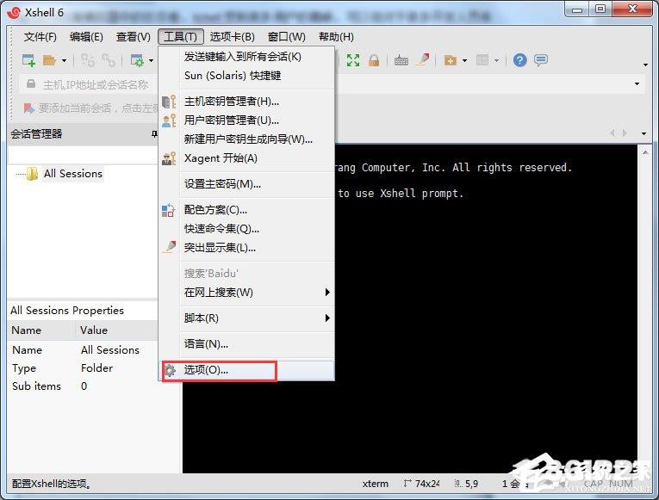Toggle full screen with green arrows icon
This screenshot has height=500, width=659.
pos(353,60)
